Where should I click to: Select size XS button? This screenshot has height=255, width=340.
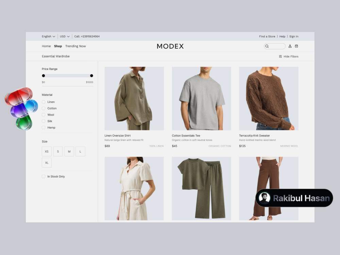[x=47, y=151]
